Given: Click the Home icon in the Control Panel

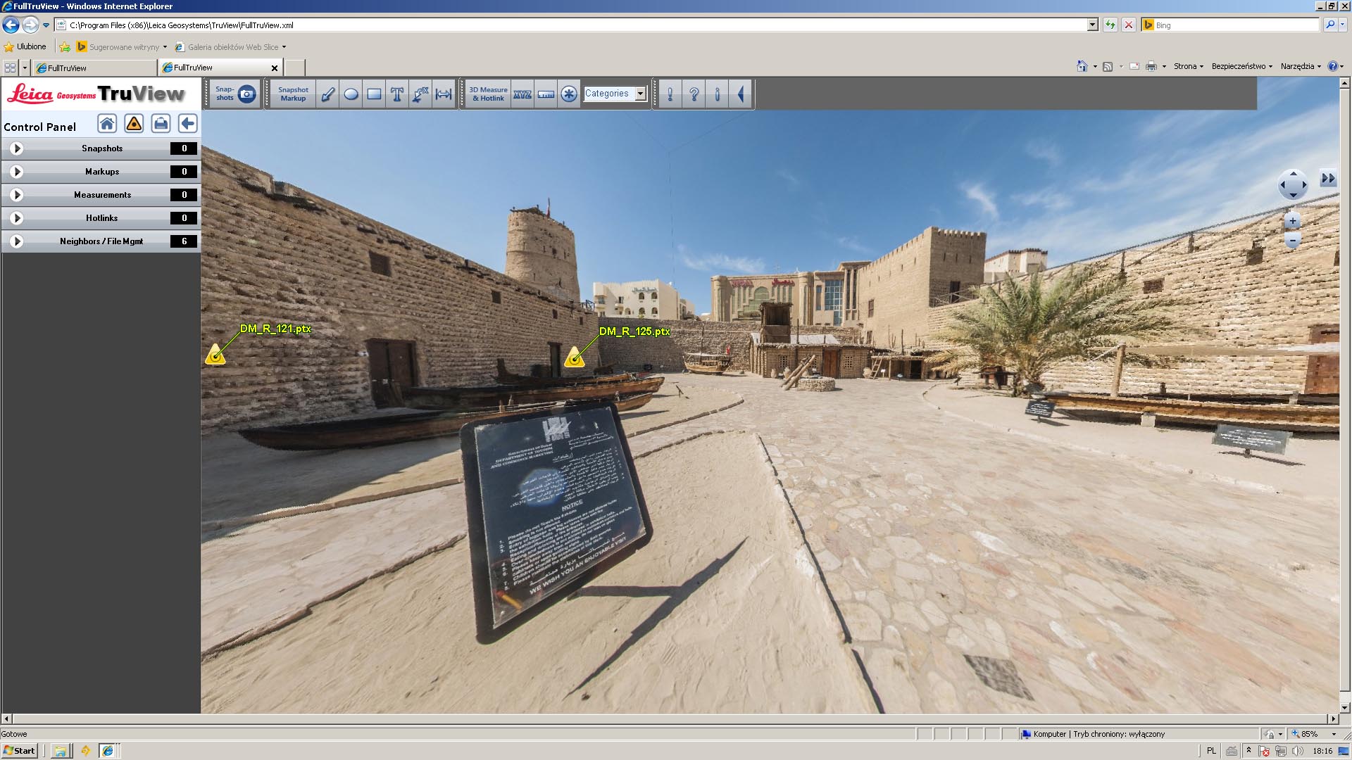Looking at the screenshot, I should 107,123.
